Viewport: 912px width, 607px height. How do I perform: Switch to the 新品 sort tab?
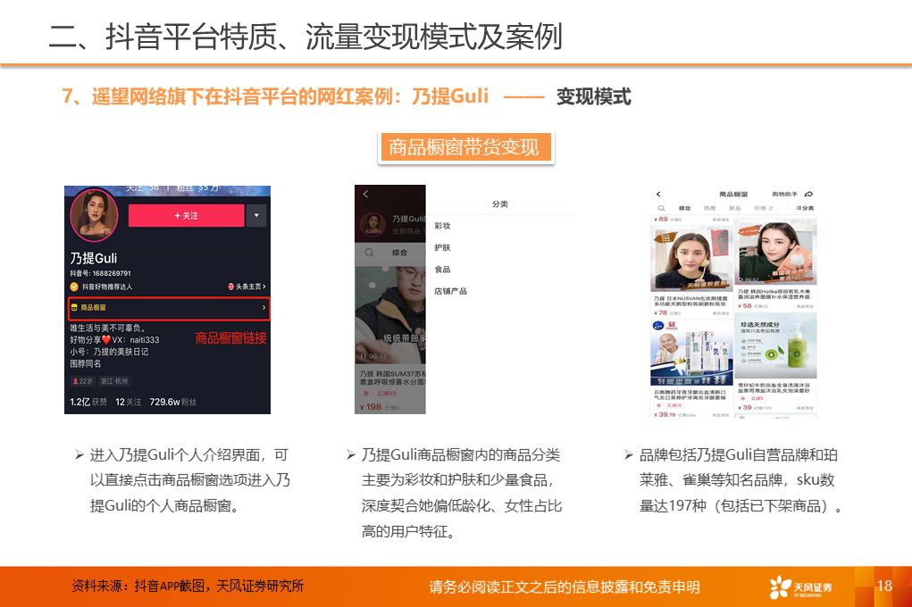coord(735,208)
